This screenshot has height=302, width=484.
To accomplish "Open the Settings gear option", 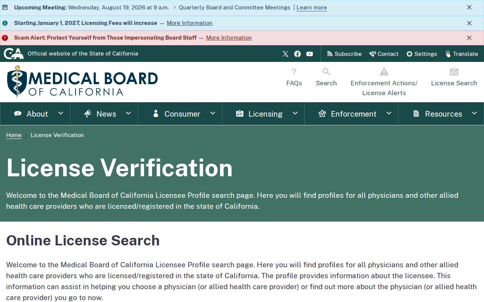I will pyautogui.click(x=422, y=54).
